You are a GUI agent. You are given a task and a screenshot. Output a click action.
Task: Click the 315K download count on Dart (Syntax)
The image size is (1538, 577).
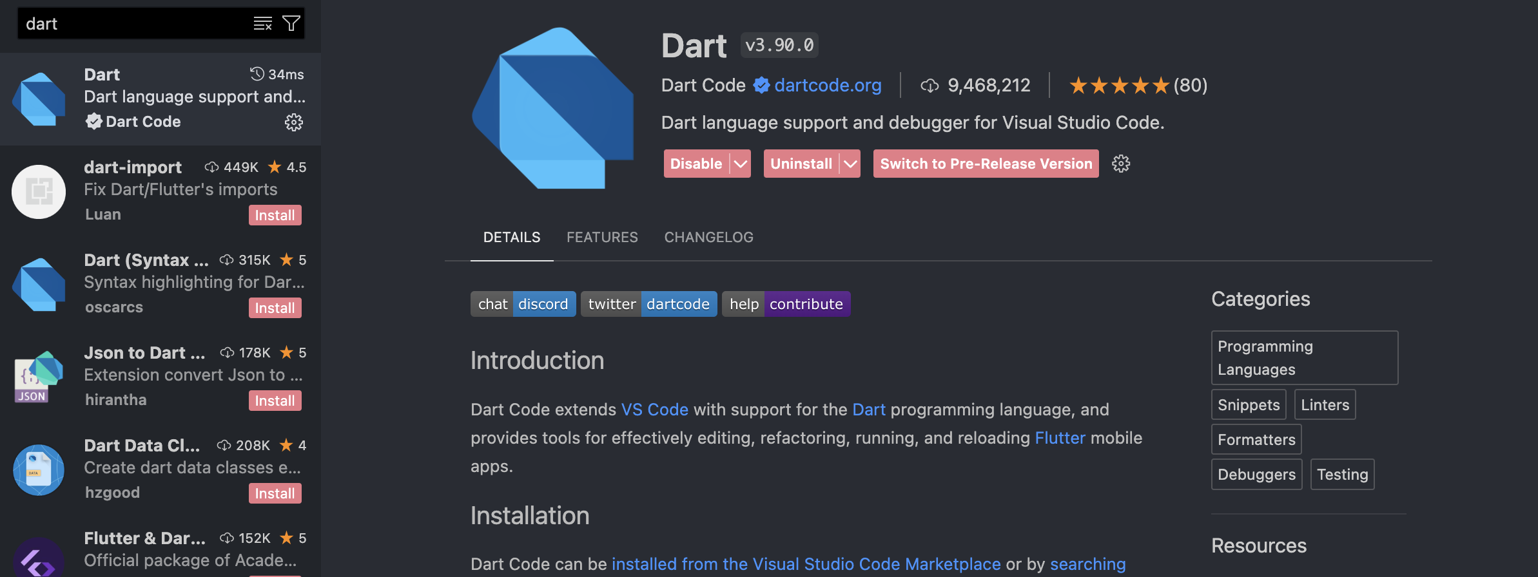tap(245, 260)
